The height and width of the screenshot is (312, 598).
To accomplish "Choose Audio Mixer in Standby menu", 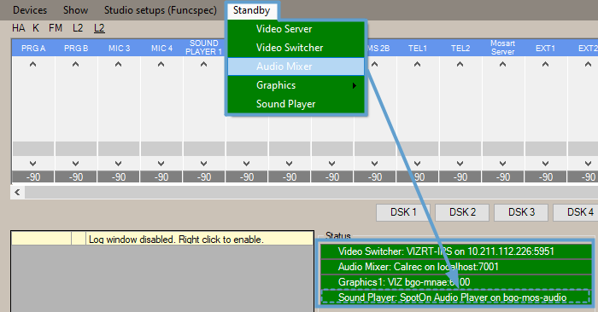I will 296,66.
